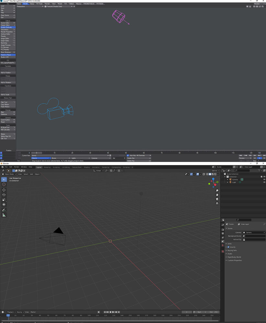Toggle Collection visibility eye in outliner
Image resolution: width=266 pixels, height=323 pixels.
click(x=264, y=177)
